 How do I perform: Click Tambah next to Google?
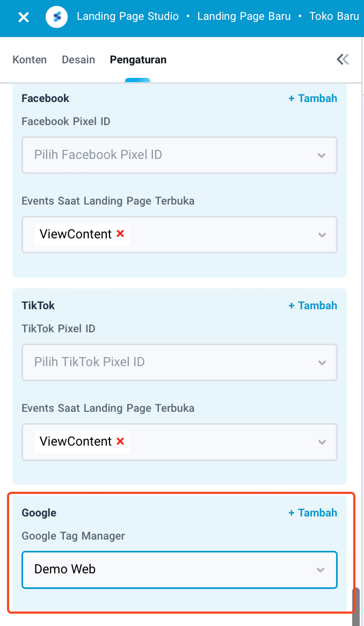coord(312,513)
